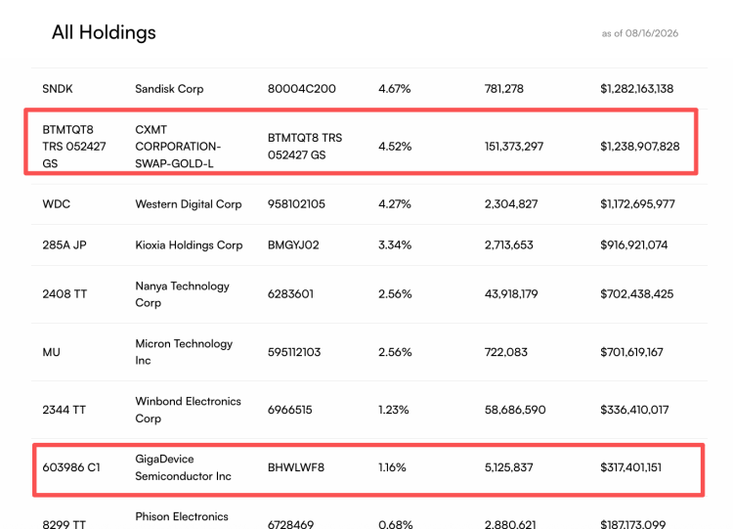Select market value $702,438,425
This screenshot has width=733, height=529.
636,294
